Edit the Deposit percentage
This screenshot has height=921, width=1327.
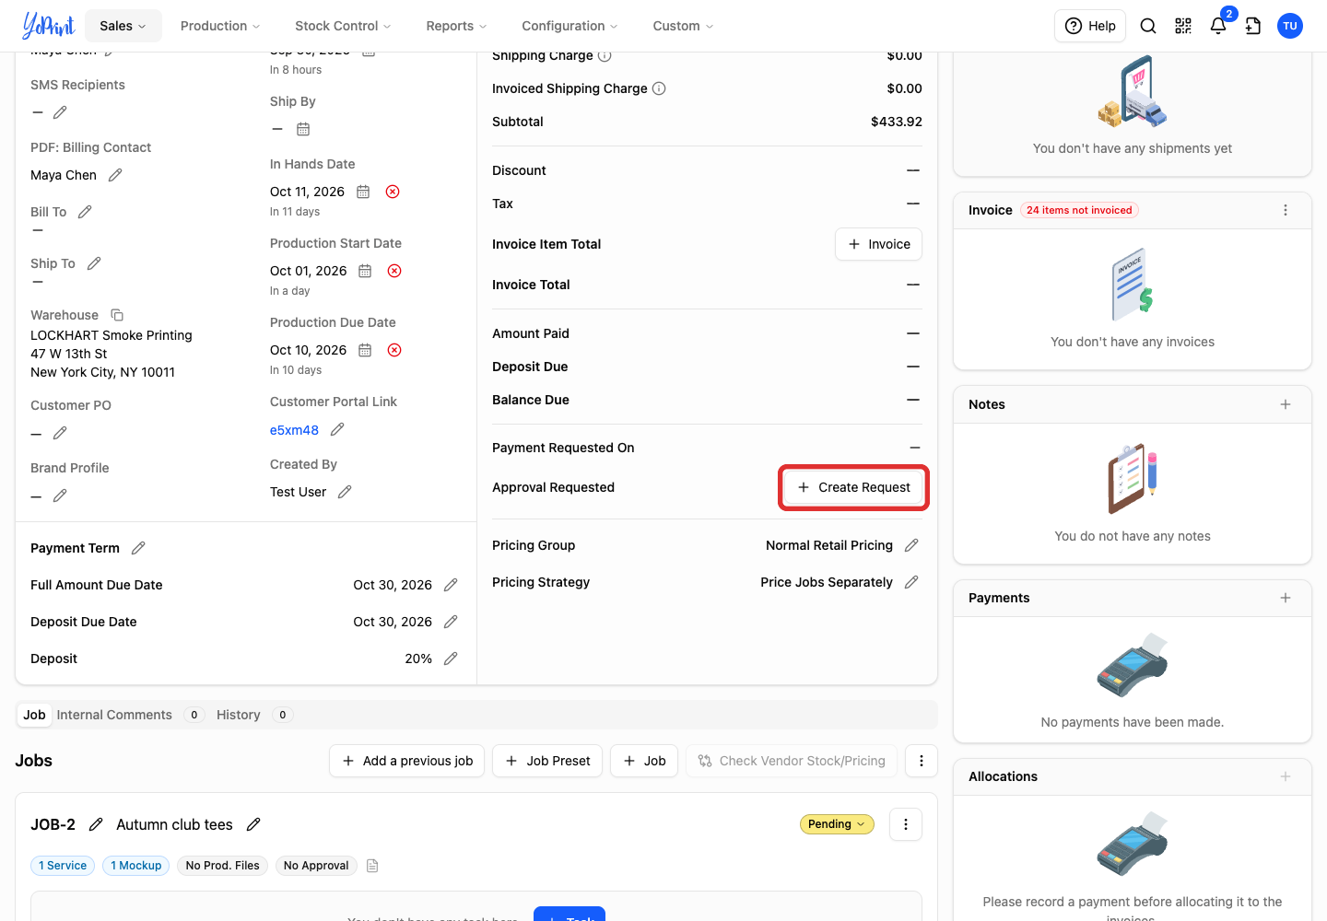point(451,659)
